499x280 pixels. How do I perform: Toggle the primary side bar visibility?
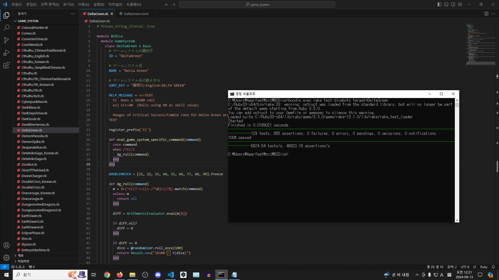[440, 4]
